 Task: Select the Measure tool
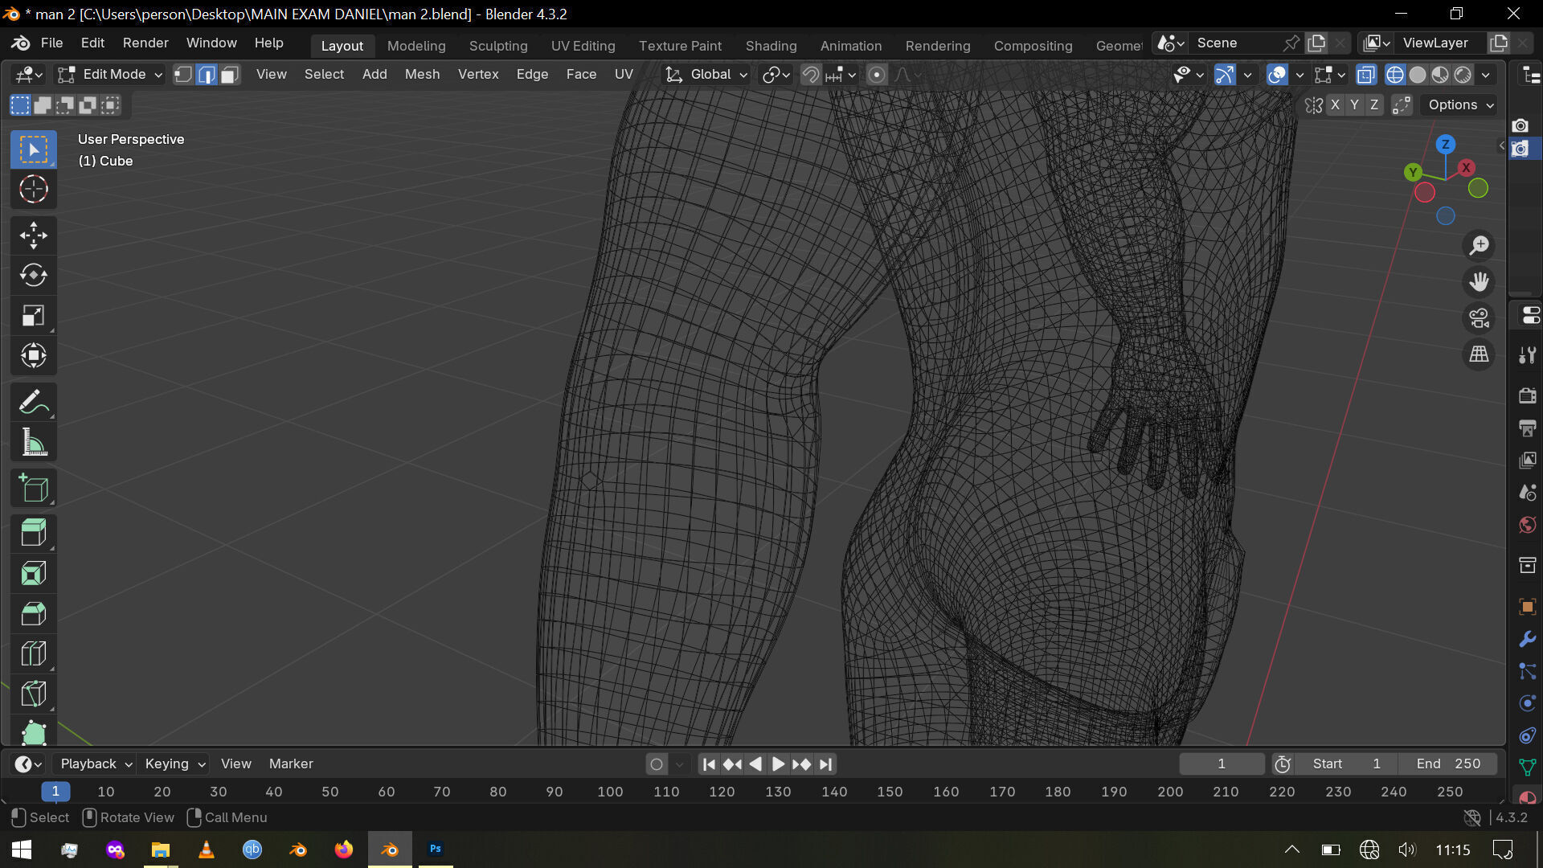tap(33, 442)
